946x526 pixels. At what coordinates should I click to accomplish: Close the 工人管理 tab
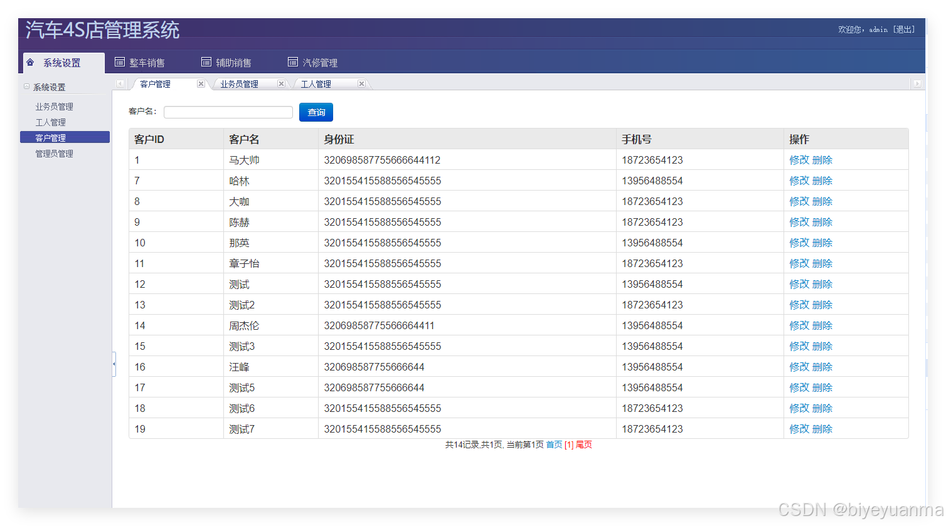(361, 83)
